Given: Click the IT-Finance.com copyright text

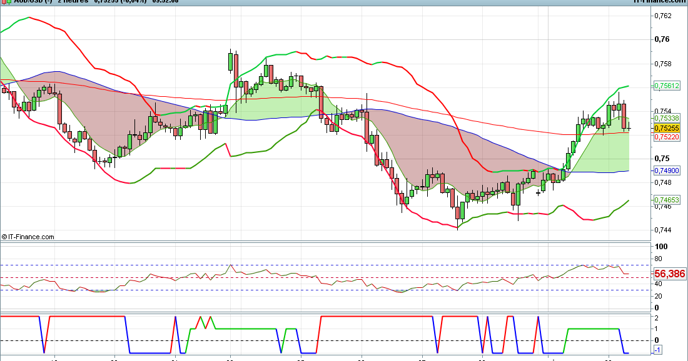Looking at the screenshot, I should [x=28, y=237].
